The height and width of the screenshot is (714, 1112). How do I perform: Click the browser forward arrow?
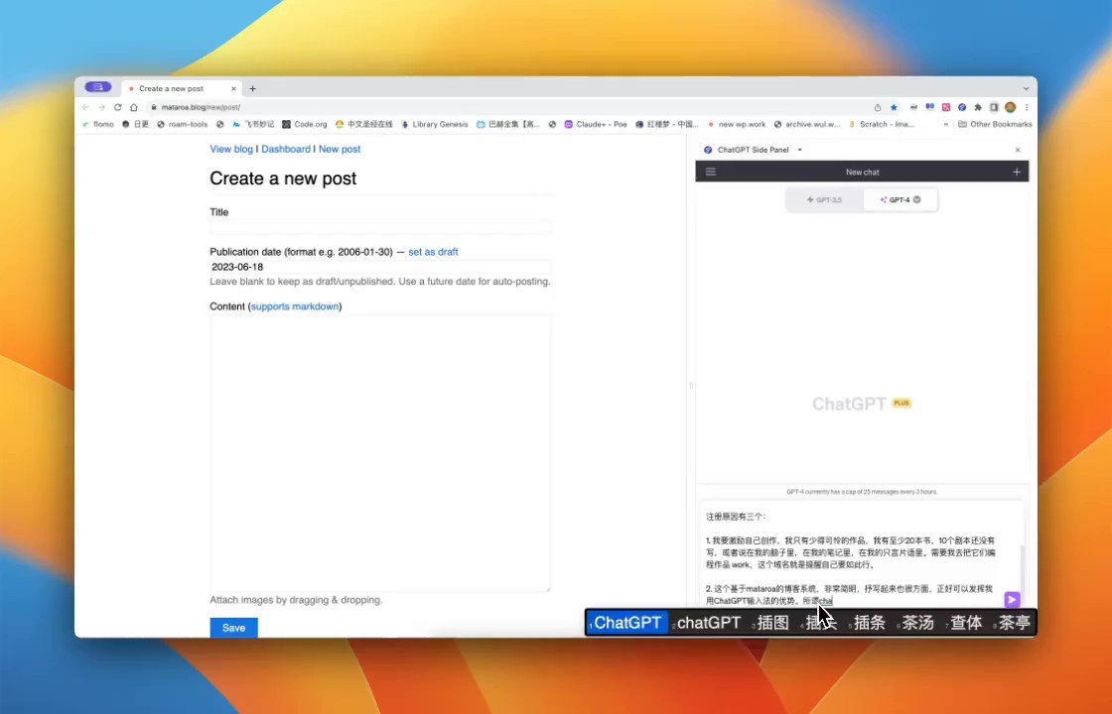(x=101, y=108)
